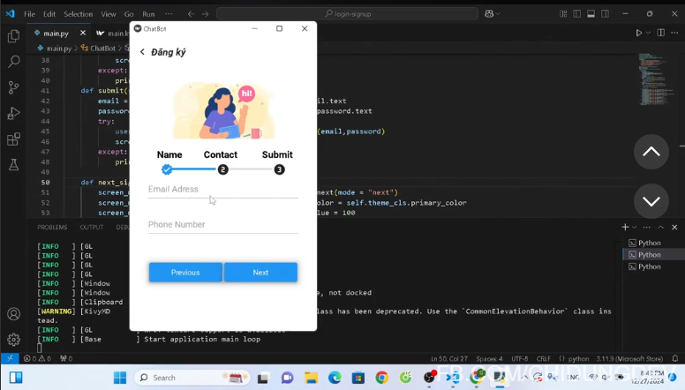Image resolution: width=685 pixels, height=390 pixels.
Task: Toggle the secondary side bar
Action: coord(605,14)
